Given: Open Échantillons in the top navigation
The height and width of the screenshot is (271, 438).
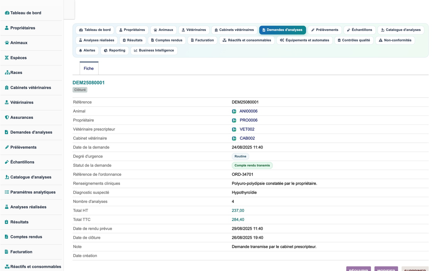Looking at the screenshot, I should pos(360,30).
